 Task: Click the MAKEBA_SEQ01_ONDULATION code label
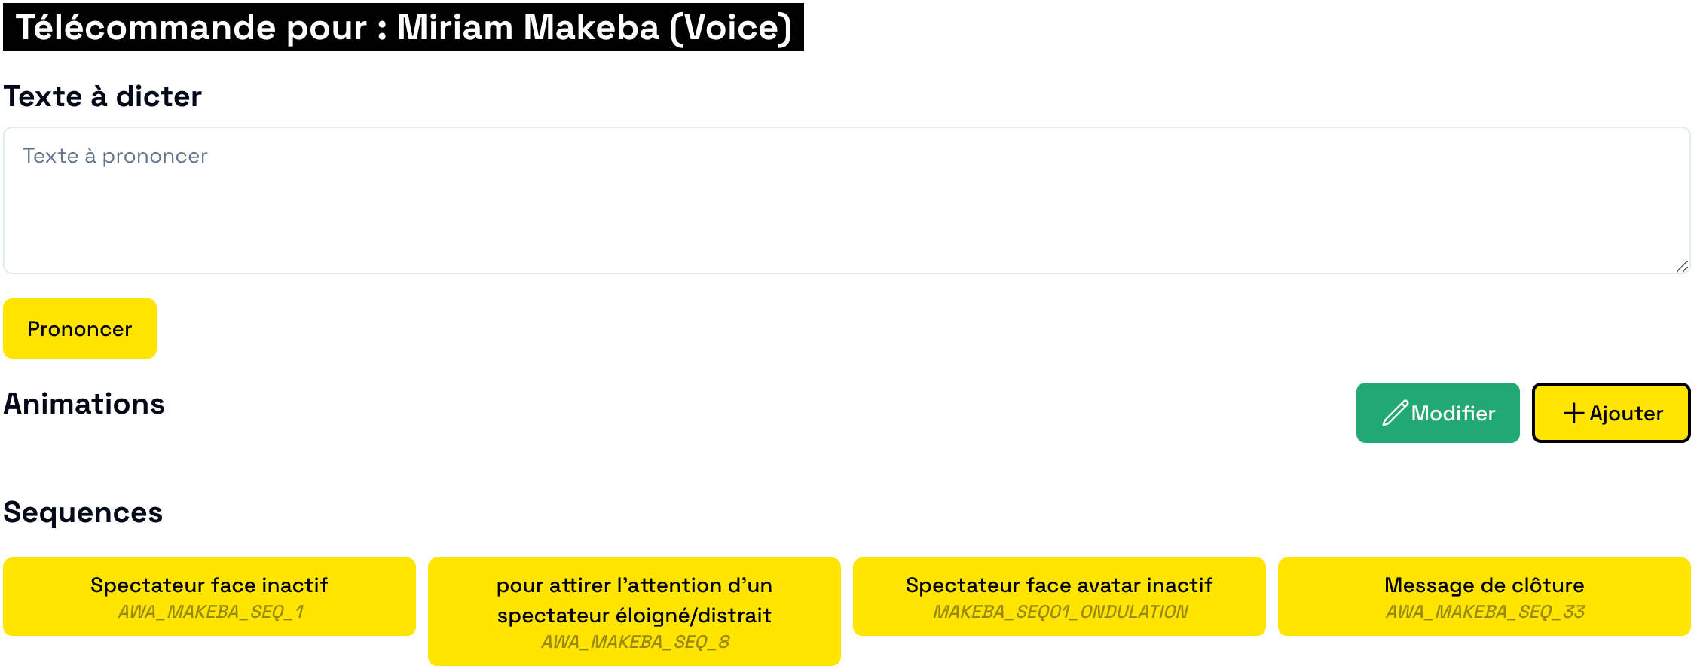pos(1060,612)
